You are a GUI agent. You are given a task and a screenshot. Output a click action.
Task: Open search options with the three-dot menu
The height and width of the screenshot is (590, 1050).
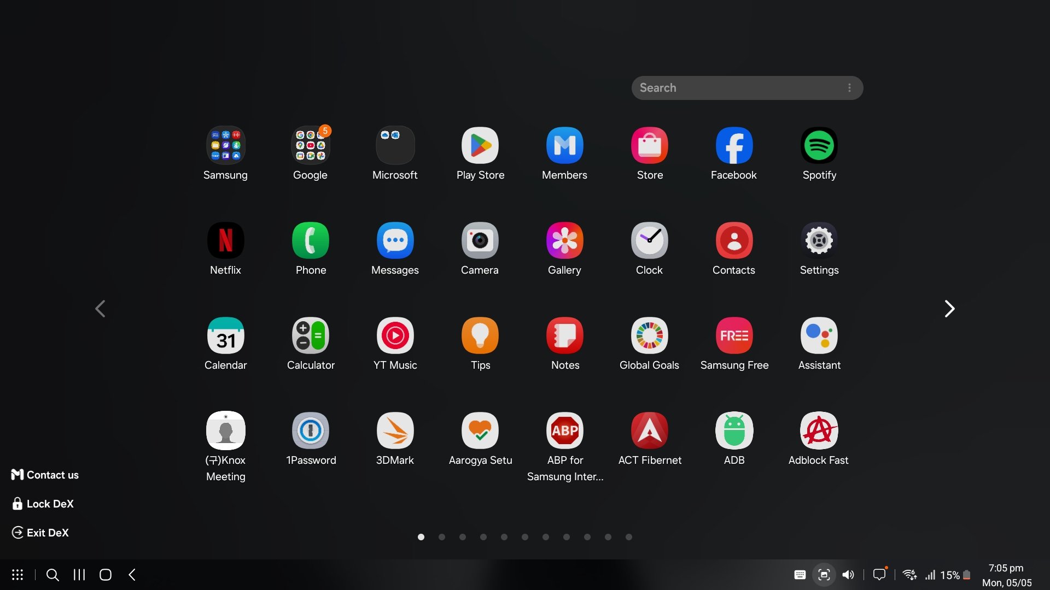(849, 87)
